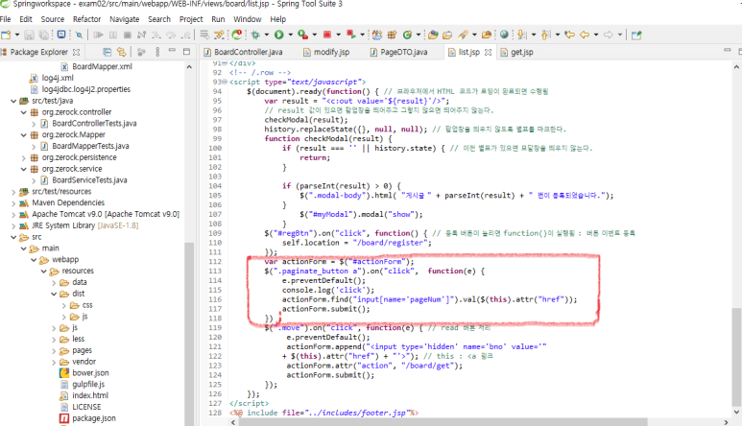Click the Coverage run icon
The height and width of the screenshot is (426, 742).
[303, 35]
